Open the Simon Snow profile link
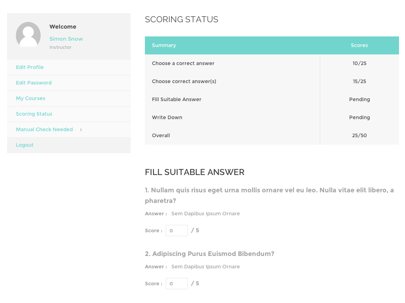The image size is (405, 303). coord(66,39)
